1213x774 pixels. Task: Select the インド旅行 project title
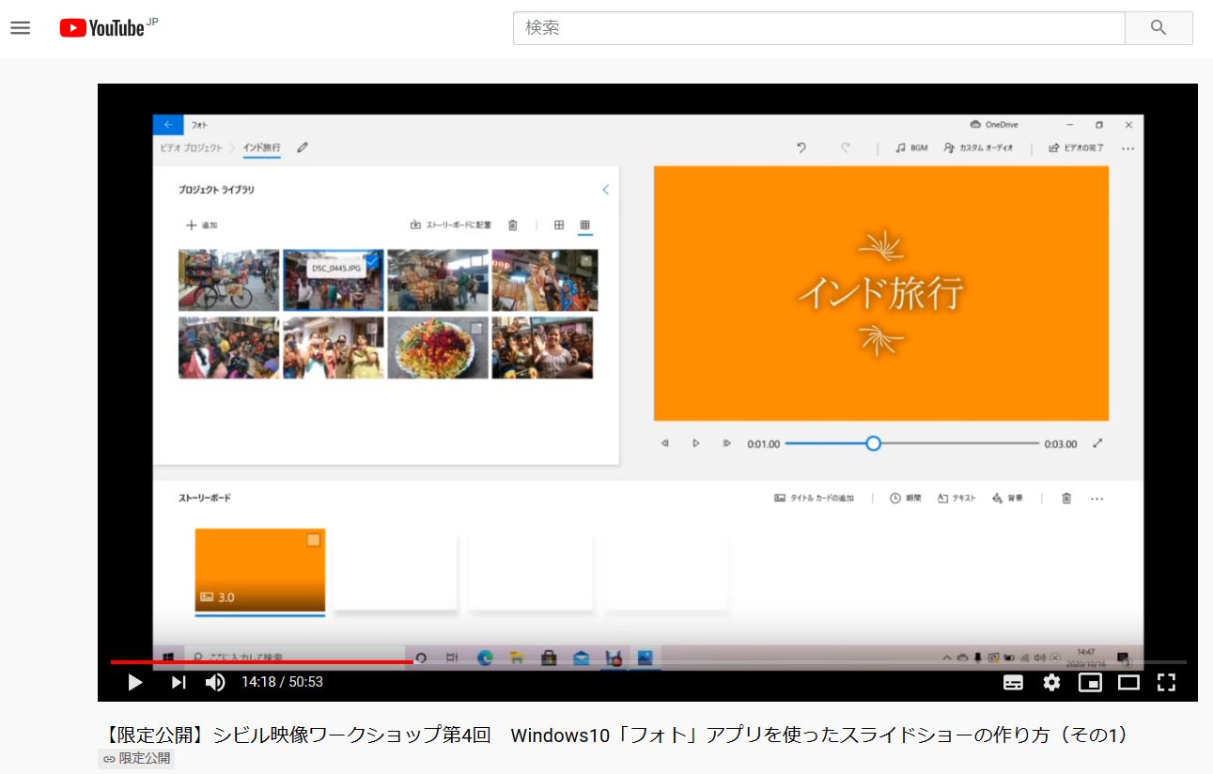pos(261,147)
